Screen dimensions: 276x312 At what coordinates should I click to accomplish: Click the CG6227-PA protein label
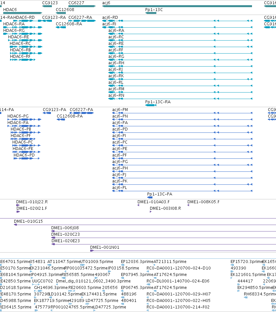tap(81, 110)
